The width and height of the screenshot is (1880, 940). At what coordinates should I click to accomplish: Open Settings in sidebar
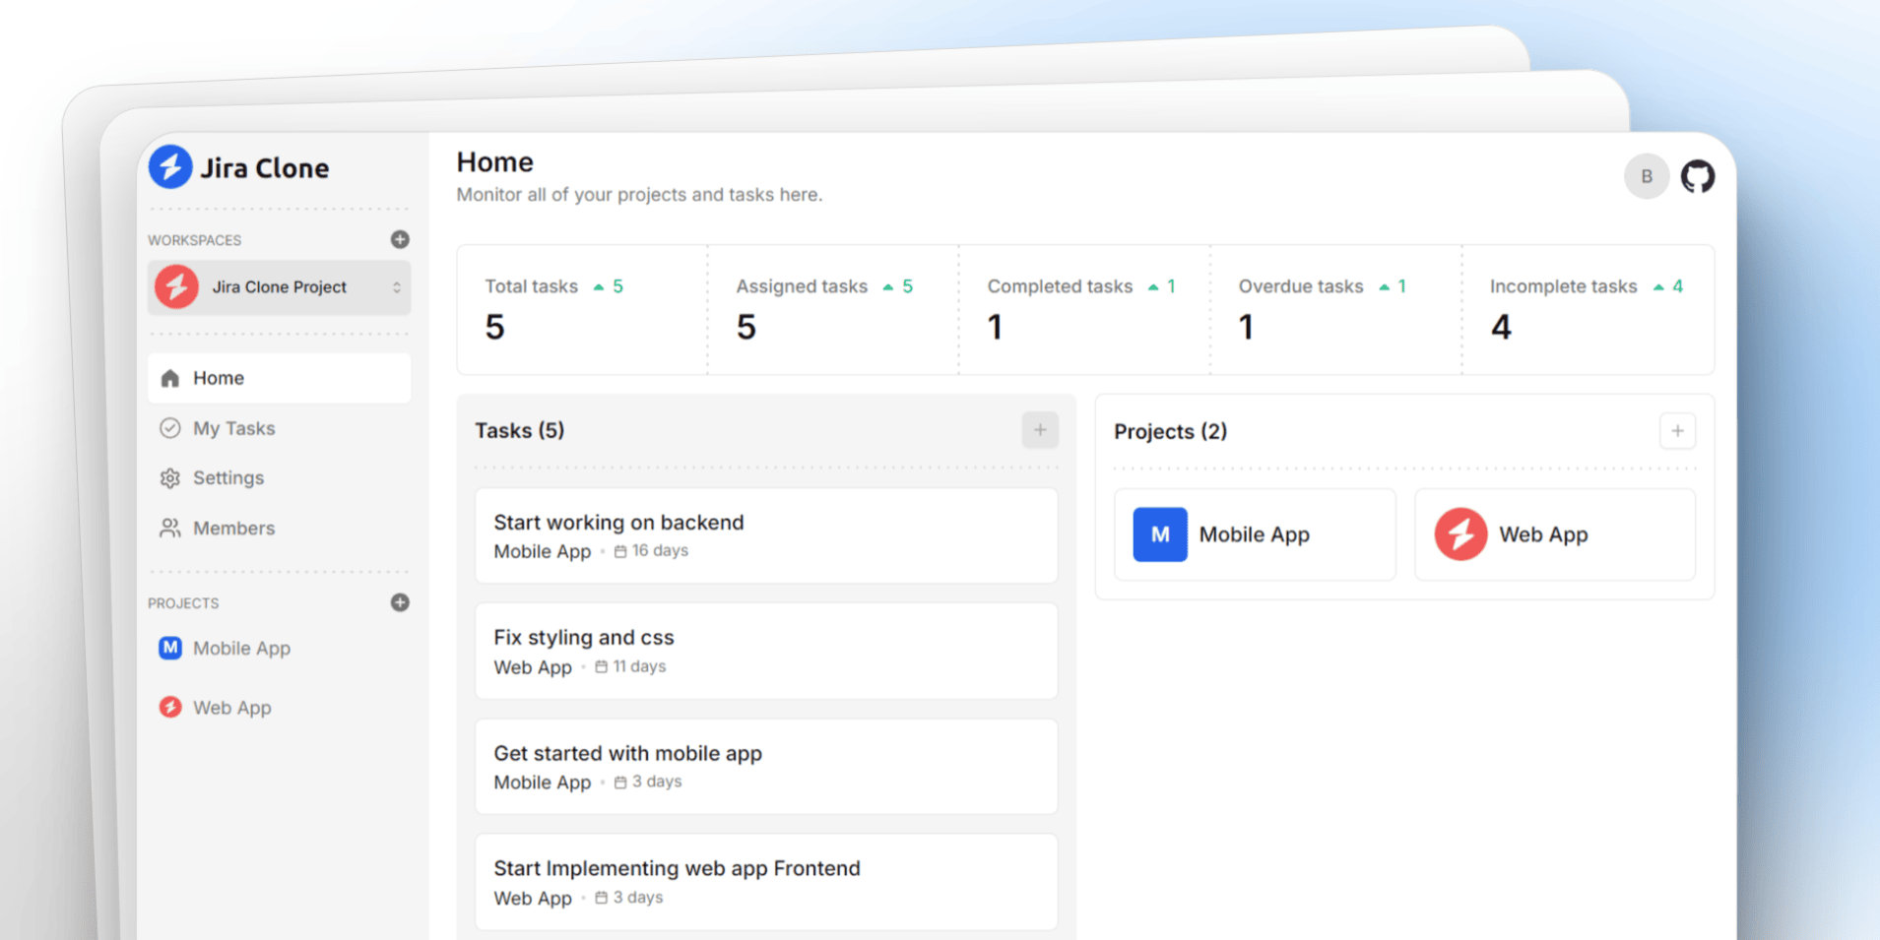(280, 478)
